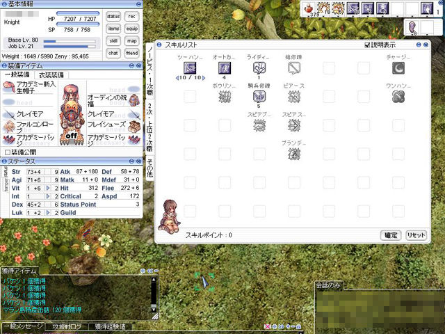The width and height of the screenshot is (445, 334).
Task: Toggle the 説明表示 checkbox
Action: click(x=367, y=45)
